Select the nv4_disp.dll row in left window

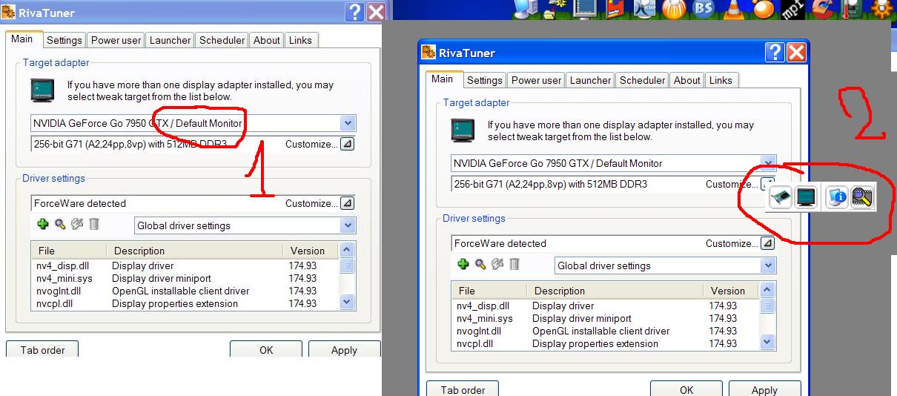coord(185,265)
